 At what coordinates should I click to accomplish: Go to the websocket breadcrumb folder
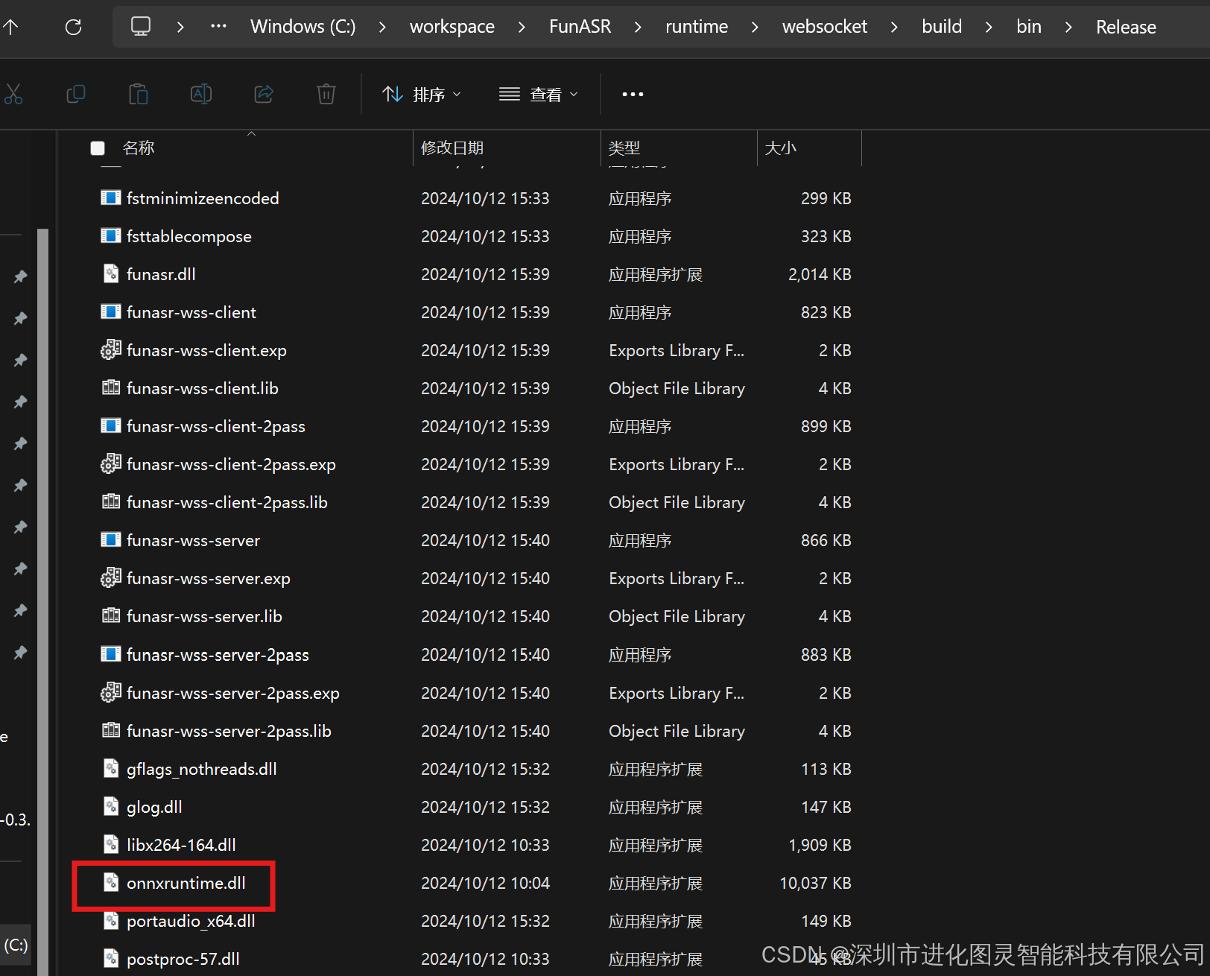click(x=825, y=27)
